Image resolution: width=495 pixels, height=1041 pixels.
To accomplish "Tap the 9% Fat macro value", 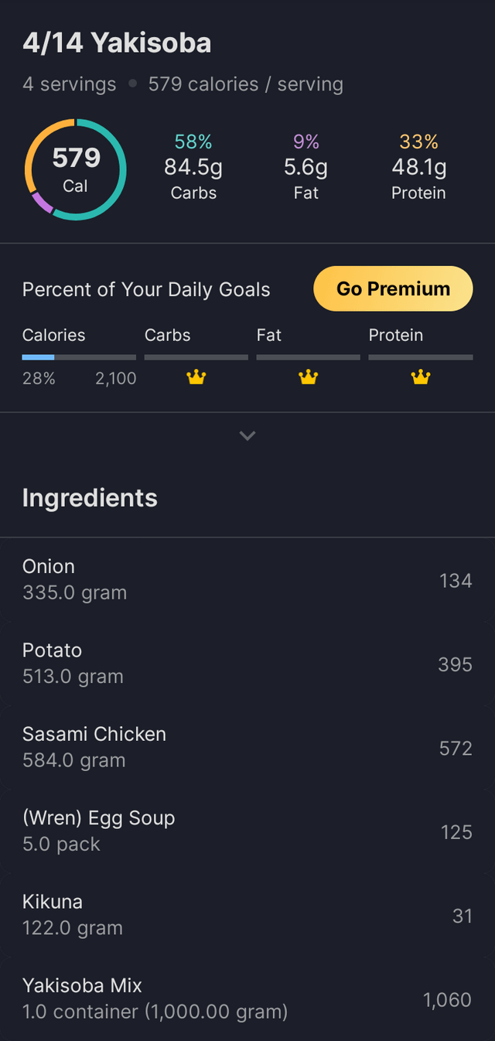I will (306, 166).
